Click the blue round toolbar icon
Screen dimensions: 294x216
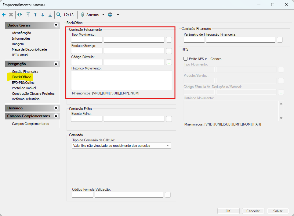click(110, 15)
